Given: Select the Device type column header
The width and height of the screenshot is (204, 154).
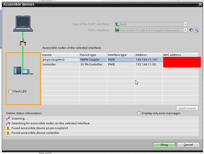Looking at the screenshot, I should tap(93, 55).
